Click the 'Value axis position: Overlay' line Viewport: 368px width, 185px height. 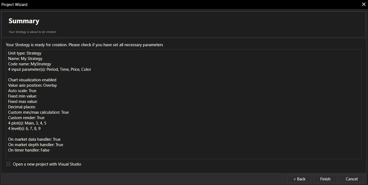33,85
